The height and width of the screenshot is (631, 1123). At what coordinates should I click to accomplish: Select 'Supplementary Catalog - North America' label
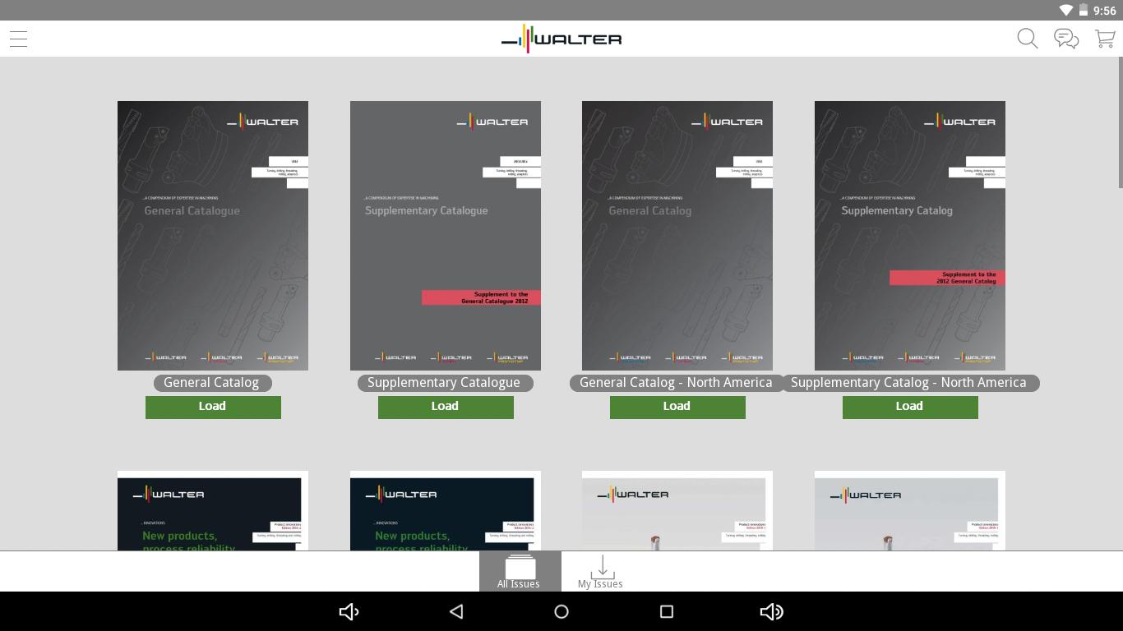pos(909,383)
